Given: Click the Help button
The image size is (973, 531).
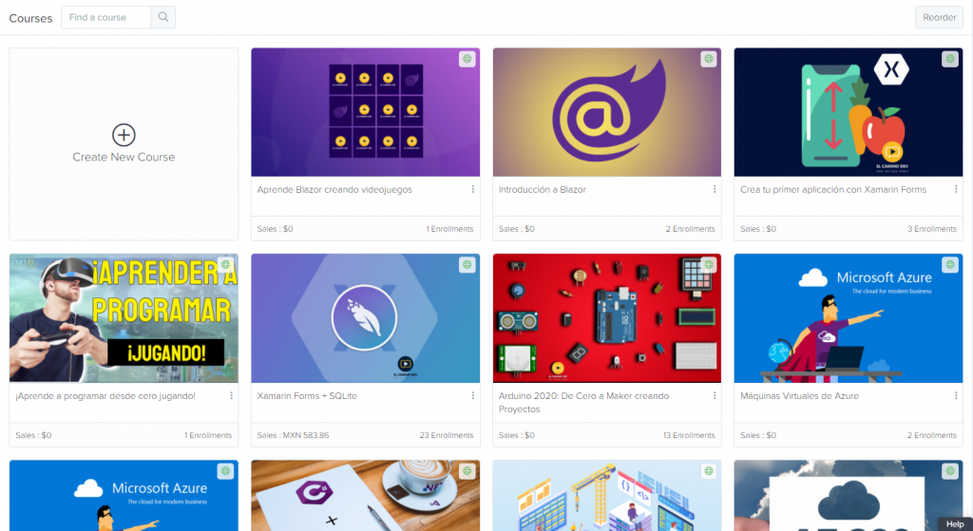Looking at the screenshot, I should tap(955, 523).
